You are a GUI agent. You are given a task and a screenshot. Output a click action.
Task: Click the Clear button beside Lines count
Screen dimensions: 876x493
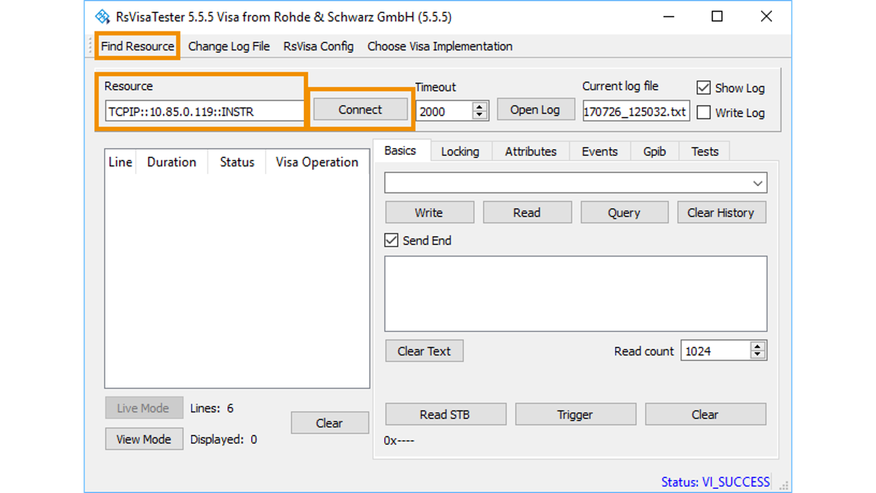tap(330, 423)
